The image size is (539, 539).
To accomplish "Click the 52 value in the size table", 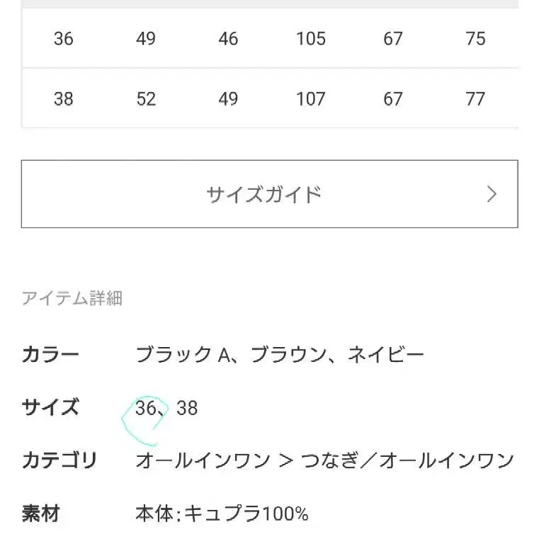I will [146, 98].
